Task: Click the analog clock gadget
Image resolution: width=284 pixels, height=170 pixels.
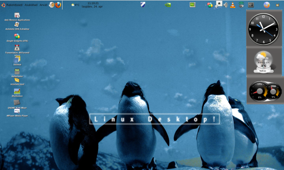Action: 263,29
